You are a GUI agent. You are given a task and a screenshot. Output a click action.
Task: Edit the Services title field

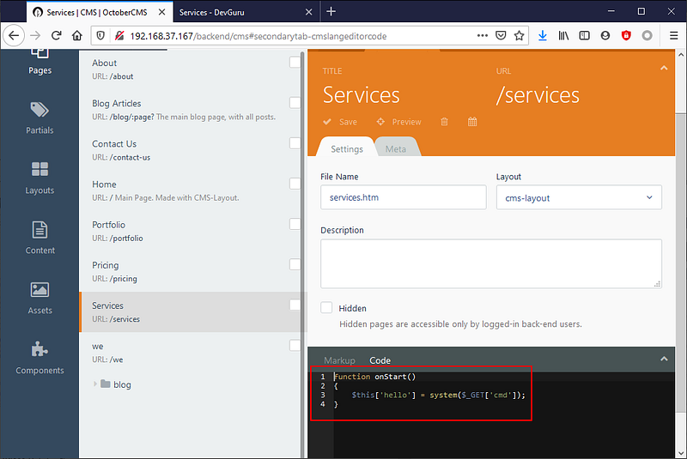point(361,94)
